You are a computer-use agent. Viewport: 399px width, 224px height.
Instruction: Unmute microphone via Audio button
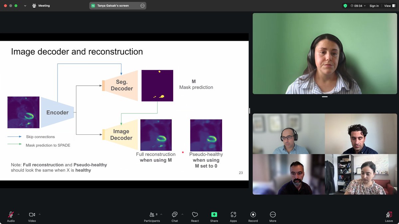[x=11, y=217]
